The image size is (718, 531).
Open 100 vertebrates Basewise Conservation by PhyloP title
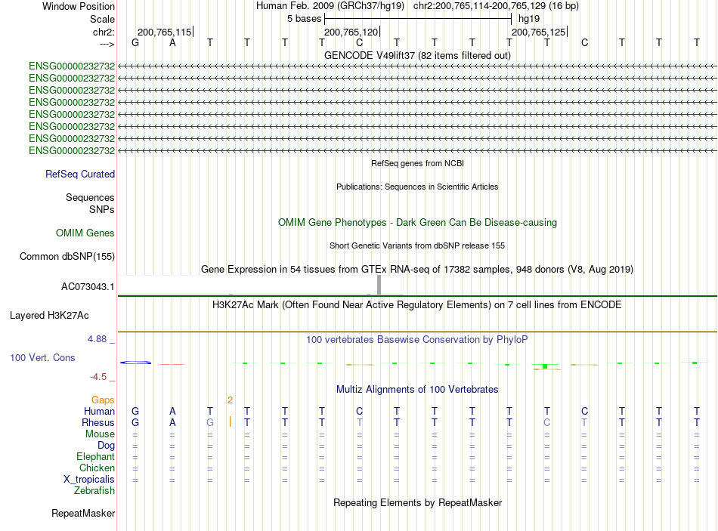[417, 340]
